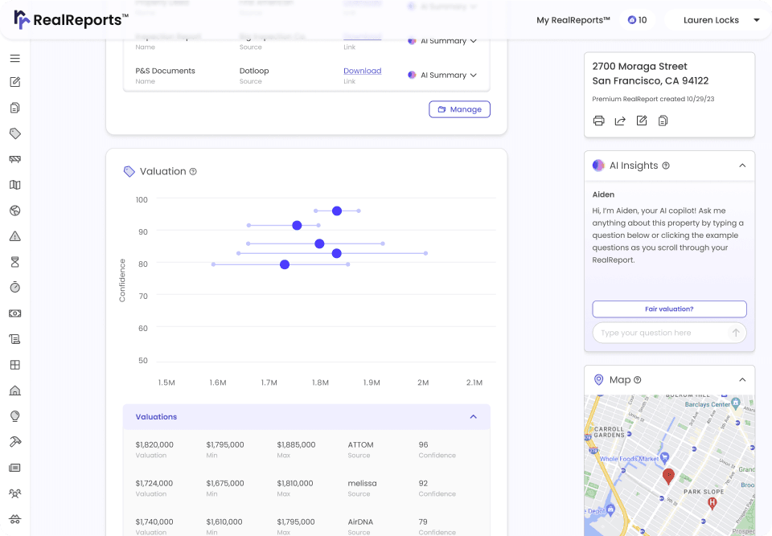The image size is (772, 536).
Task: Click the warning triangle icon in the sidebar
Action: tap(14, 236)
